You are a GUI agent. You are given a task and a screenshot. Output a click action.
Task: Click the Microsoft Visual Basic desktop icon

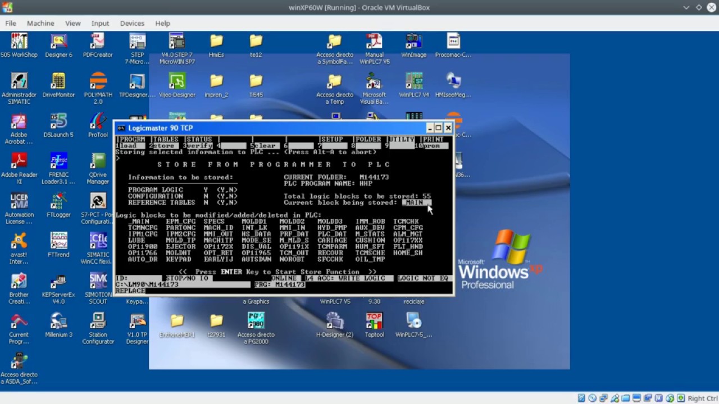pos(374,89)
